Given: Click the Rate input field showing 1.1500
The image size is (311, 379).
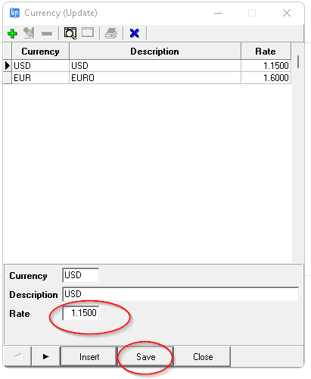Looking at the screenshot, I should (x=81, y=313).
